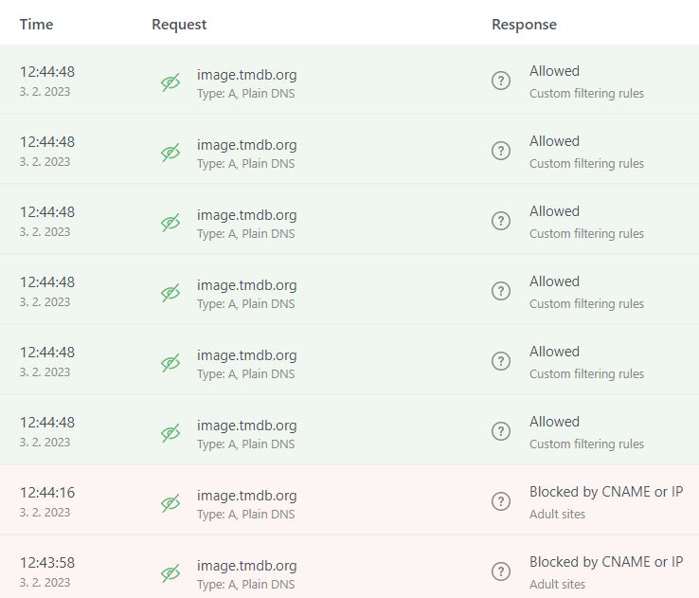699x598 pixels.
Task: Click the crossed-eye icon in the topmost log row
Action: tap(170, 82)
